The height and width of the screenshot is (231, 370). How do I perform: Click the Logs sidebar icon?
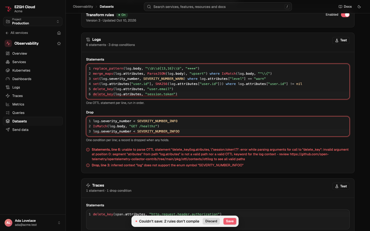(x=8, y=87)
